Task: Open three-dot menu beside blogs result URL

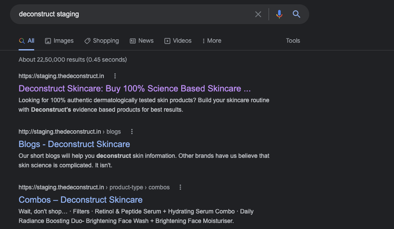Action: (x=131, y=132)
